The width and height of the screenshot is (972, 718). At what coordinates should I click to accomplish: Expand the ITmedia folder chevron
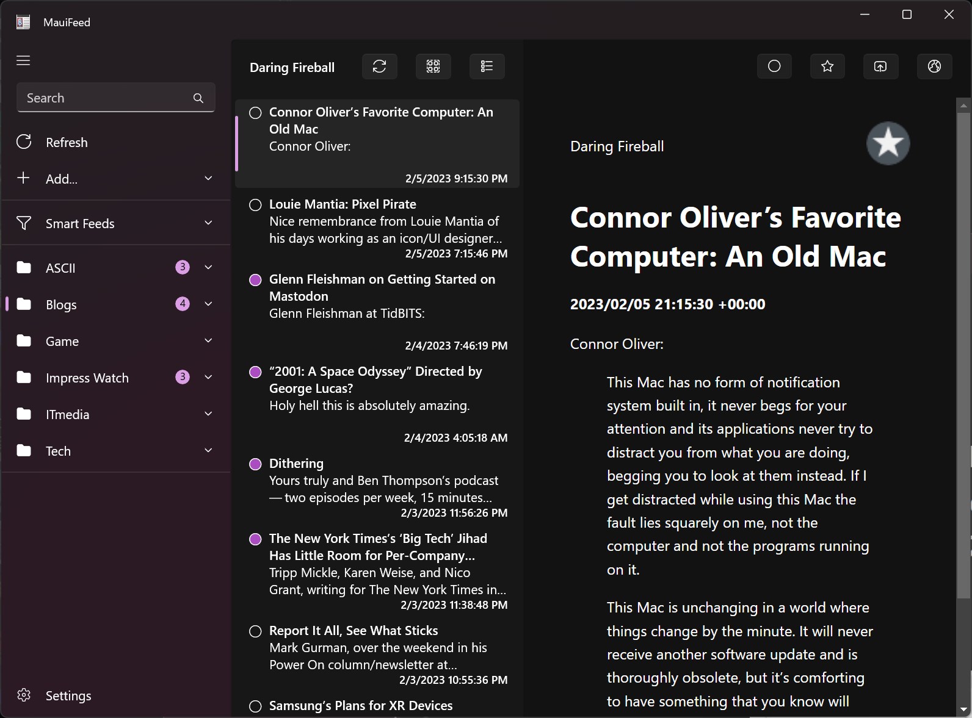tap(208, 414)
